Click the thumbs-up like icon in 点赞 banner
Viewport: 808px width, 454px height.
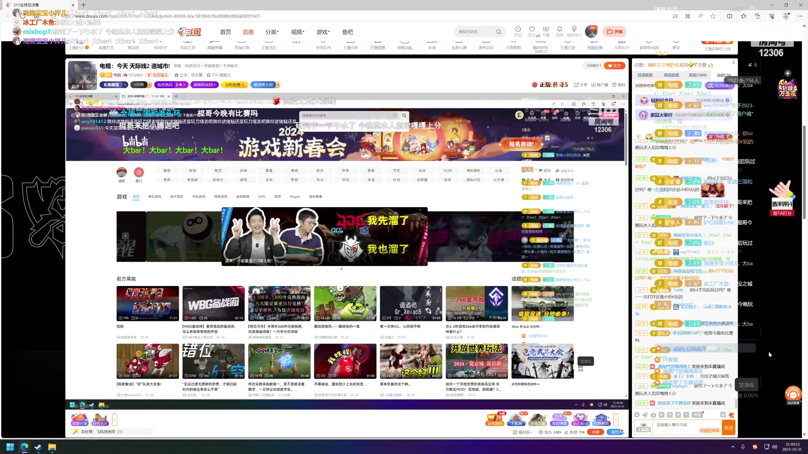(x=711, y=65)
